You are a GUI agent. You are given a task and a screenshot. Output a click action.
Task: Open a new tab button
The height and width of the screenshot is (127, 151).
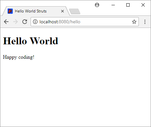pyautogui.click(x=75, y=11)
